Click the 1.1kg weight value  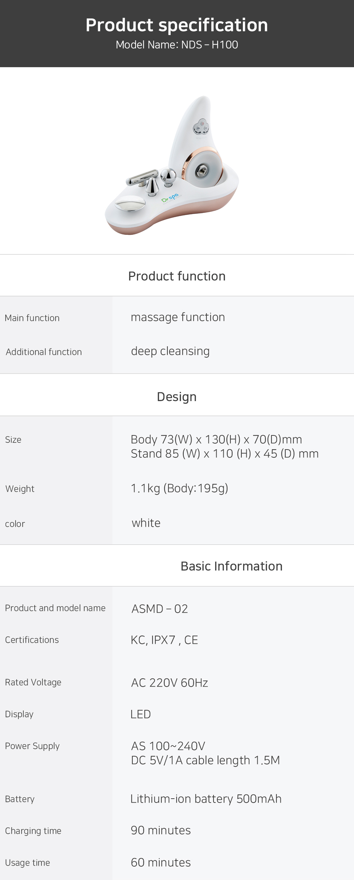(x=179, y=488)
